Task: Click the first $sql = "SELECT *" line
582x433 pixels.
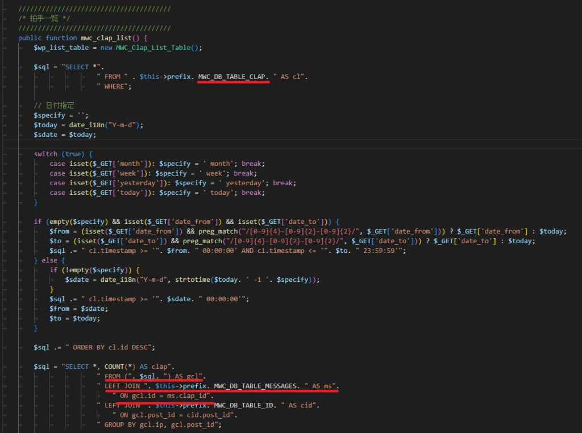Action: click(69, 67)
